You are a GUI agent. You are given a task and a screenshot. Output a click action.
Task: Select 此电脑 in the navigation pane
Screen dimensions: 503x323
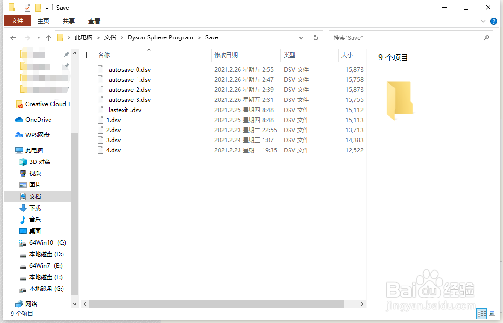pyautogui.click(x=29, y=150)
